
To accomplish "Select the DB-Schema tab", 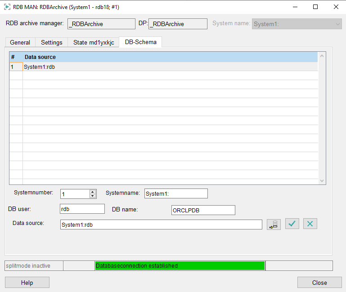I will [x=140, y=42].
